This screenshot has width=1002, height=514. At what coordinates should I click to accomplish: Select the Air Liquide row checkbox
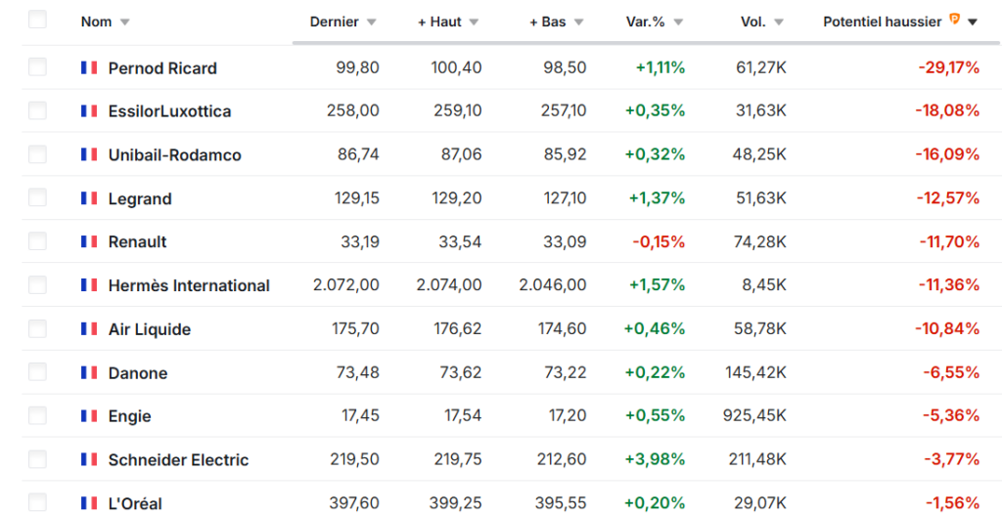point(37,328)
